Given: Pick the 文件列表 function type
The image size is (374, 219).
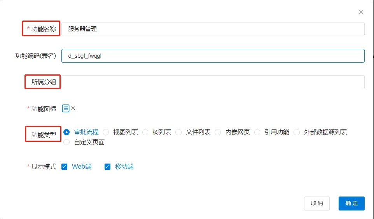Looking at the screenshot, I should (x=178, y=132).
